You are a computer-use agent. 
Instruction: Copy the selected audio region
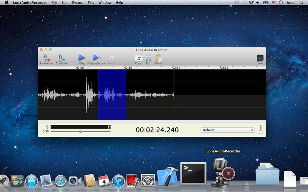click(x=138, y=58)
